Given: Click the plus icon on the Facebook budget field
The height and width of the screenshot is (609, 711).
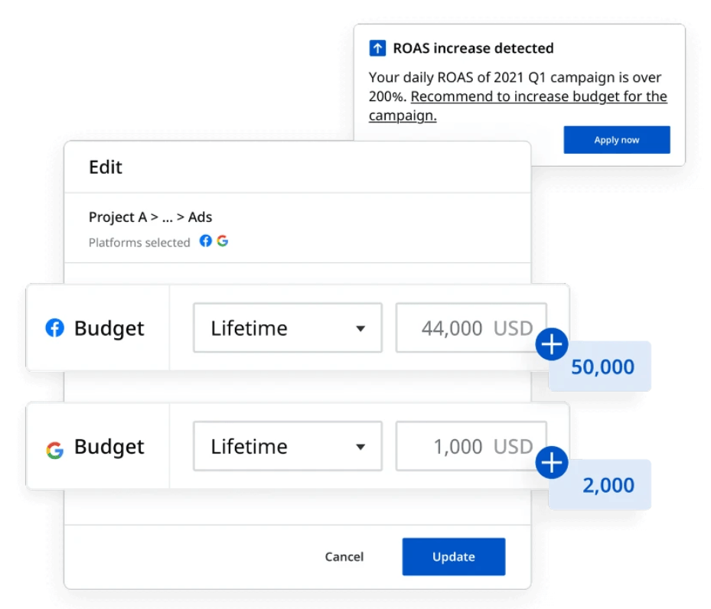Looking at the screenshot, I should [x=551, y=345].
